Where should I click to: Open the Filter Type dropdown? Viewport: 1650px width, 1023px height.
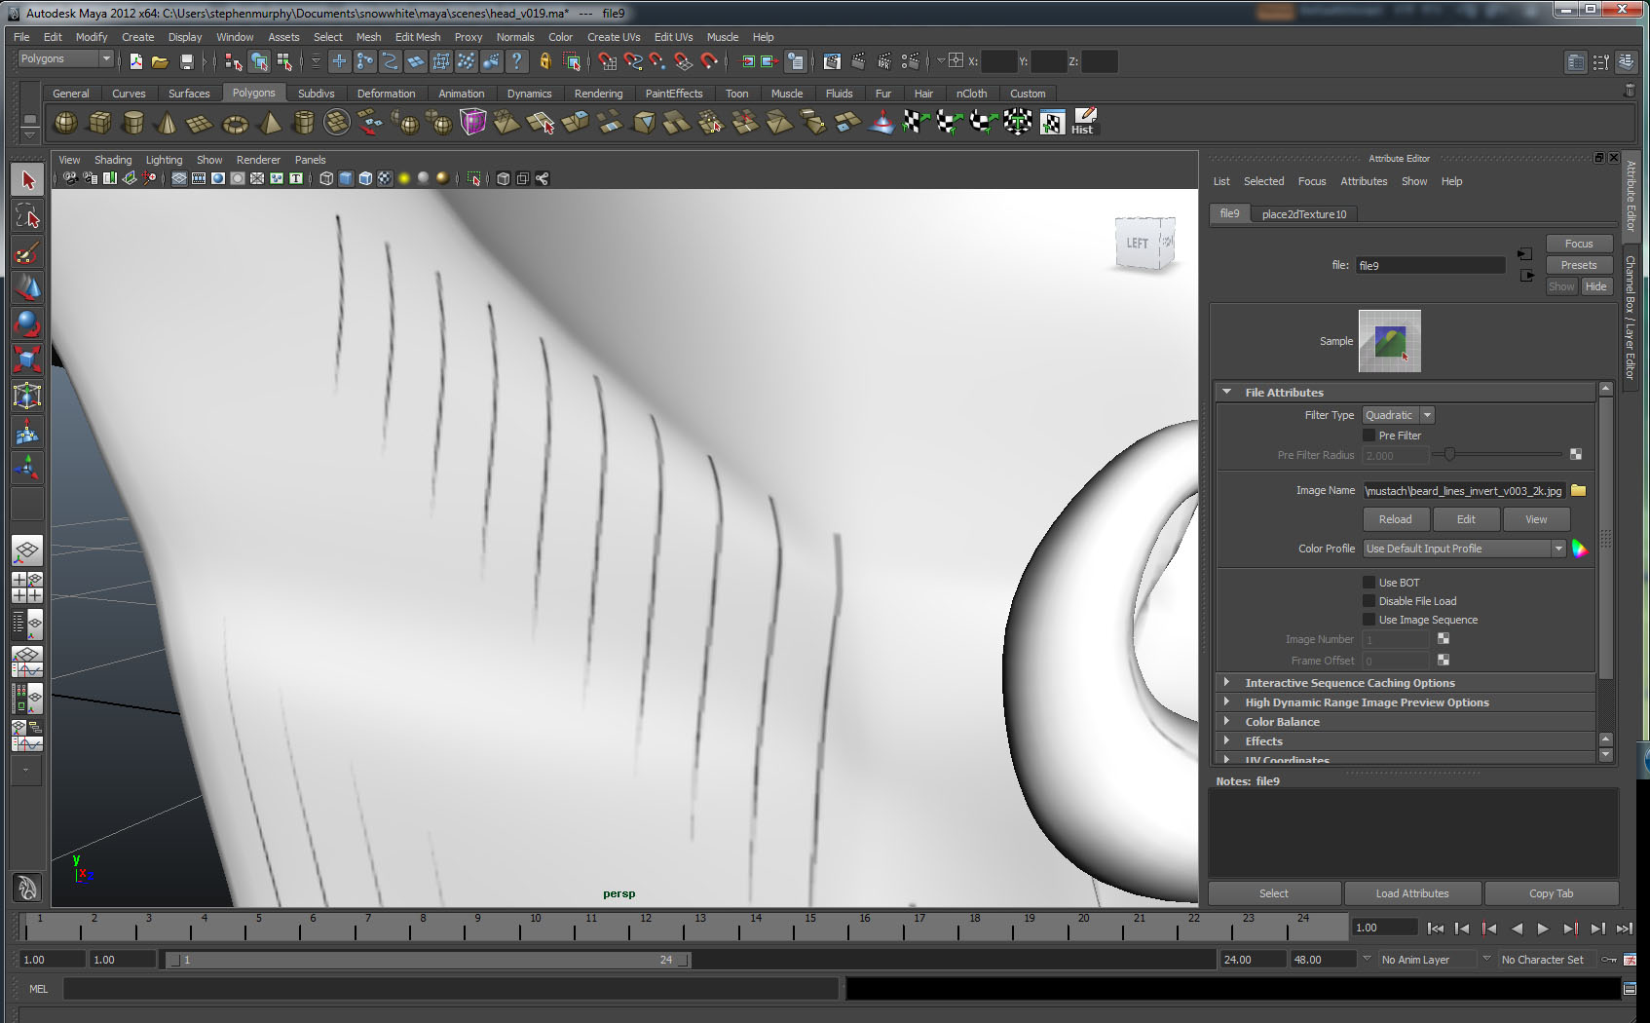pos(1426,414)
